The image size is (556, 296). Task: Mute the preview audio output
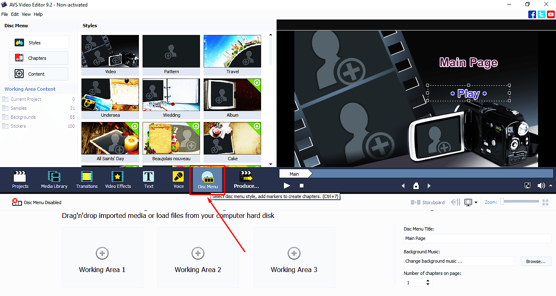coord(541,185)
